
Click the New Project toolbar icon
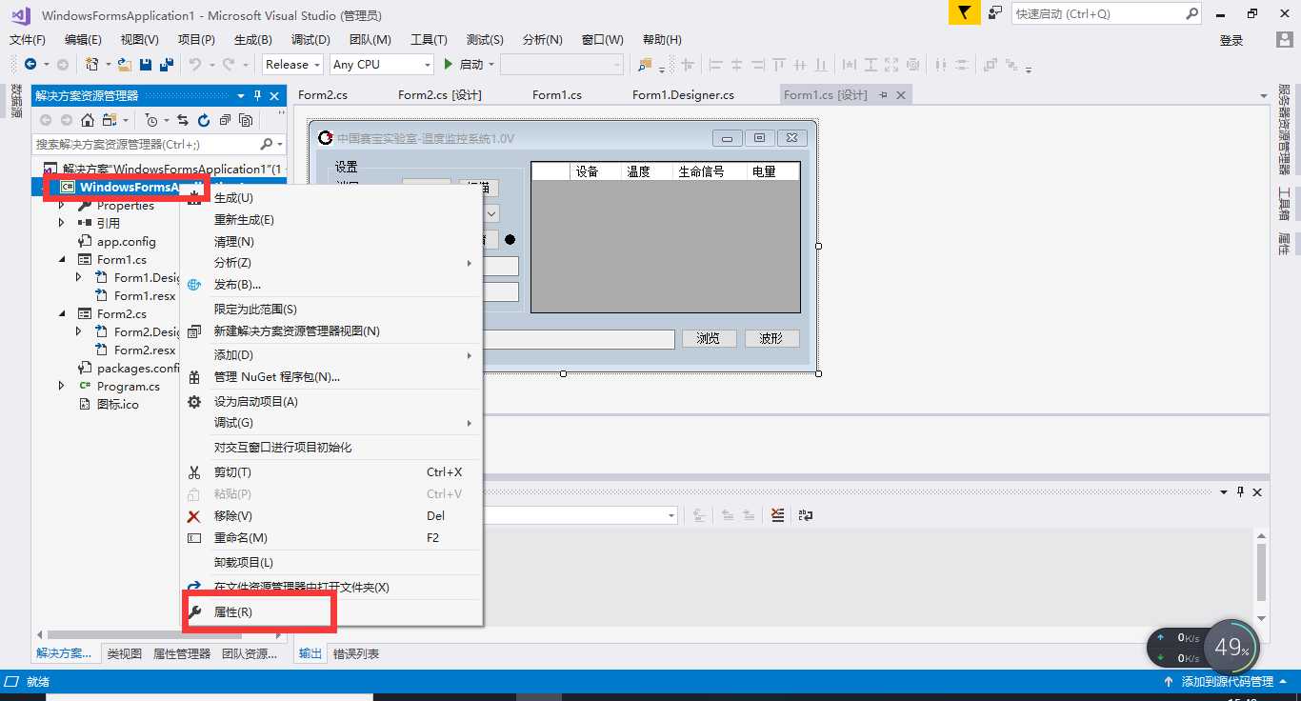coord(92,65)
